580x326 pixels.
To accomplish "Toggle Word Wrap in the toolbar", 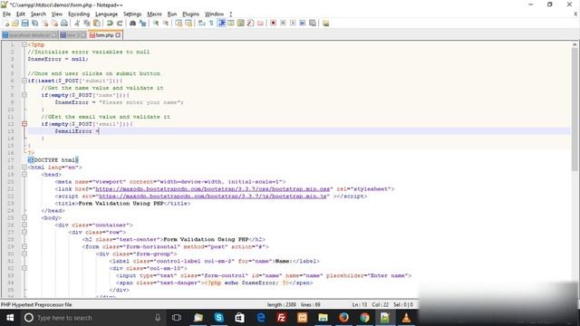I will point(201,23).
